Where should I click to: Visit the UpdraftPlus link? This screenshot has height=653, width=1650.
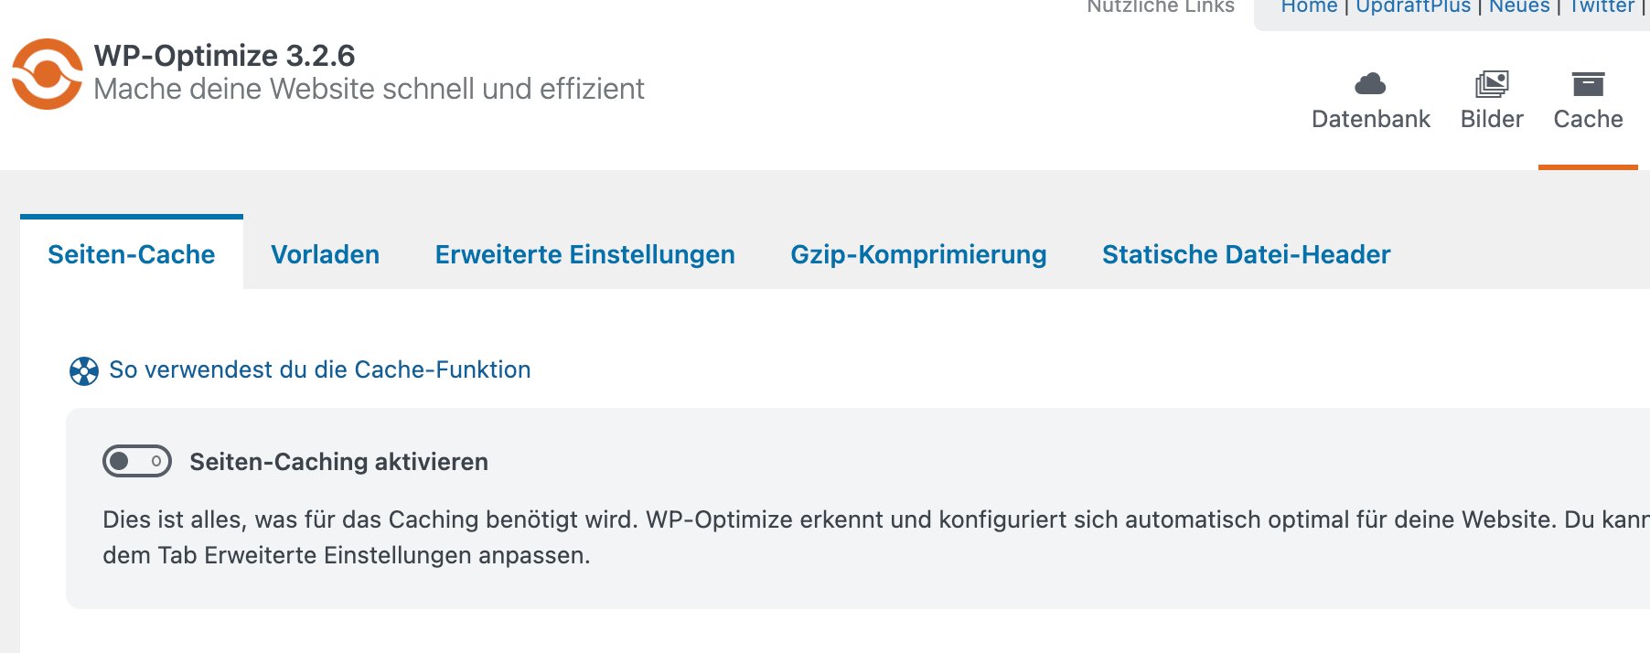[x=1413, y=6]
